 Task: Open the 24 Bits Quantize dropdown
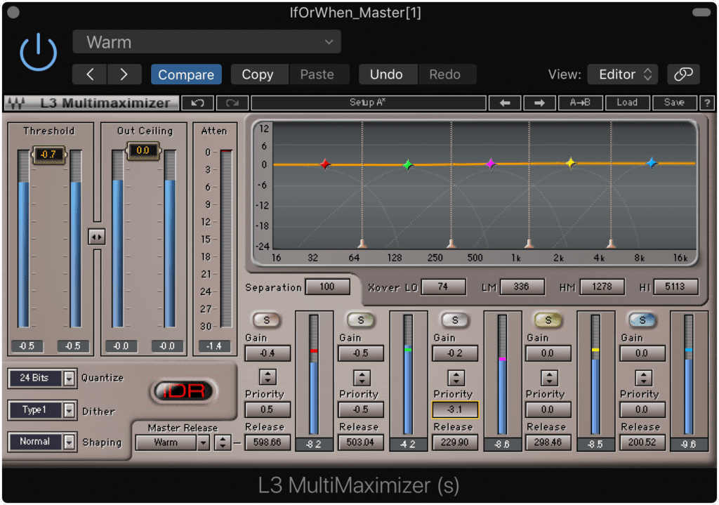point(41,378)
